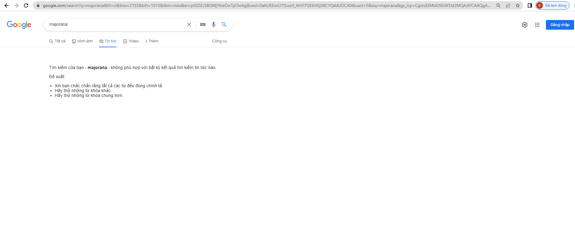Click the suggestion 'Hãy thử những từ khóa khác.'

tap(83, 91)
